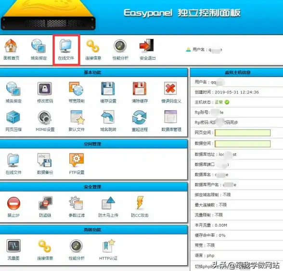Open MIME设置 icon
This screenshot has height=271, width=283.
45,117
